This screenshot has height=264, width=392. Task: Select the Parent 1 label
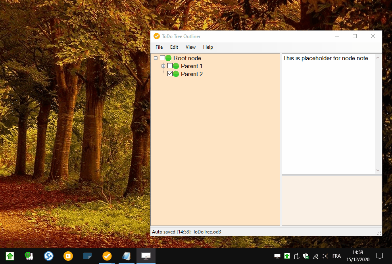[x=192, y=66]
